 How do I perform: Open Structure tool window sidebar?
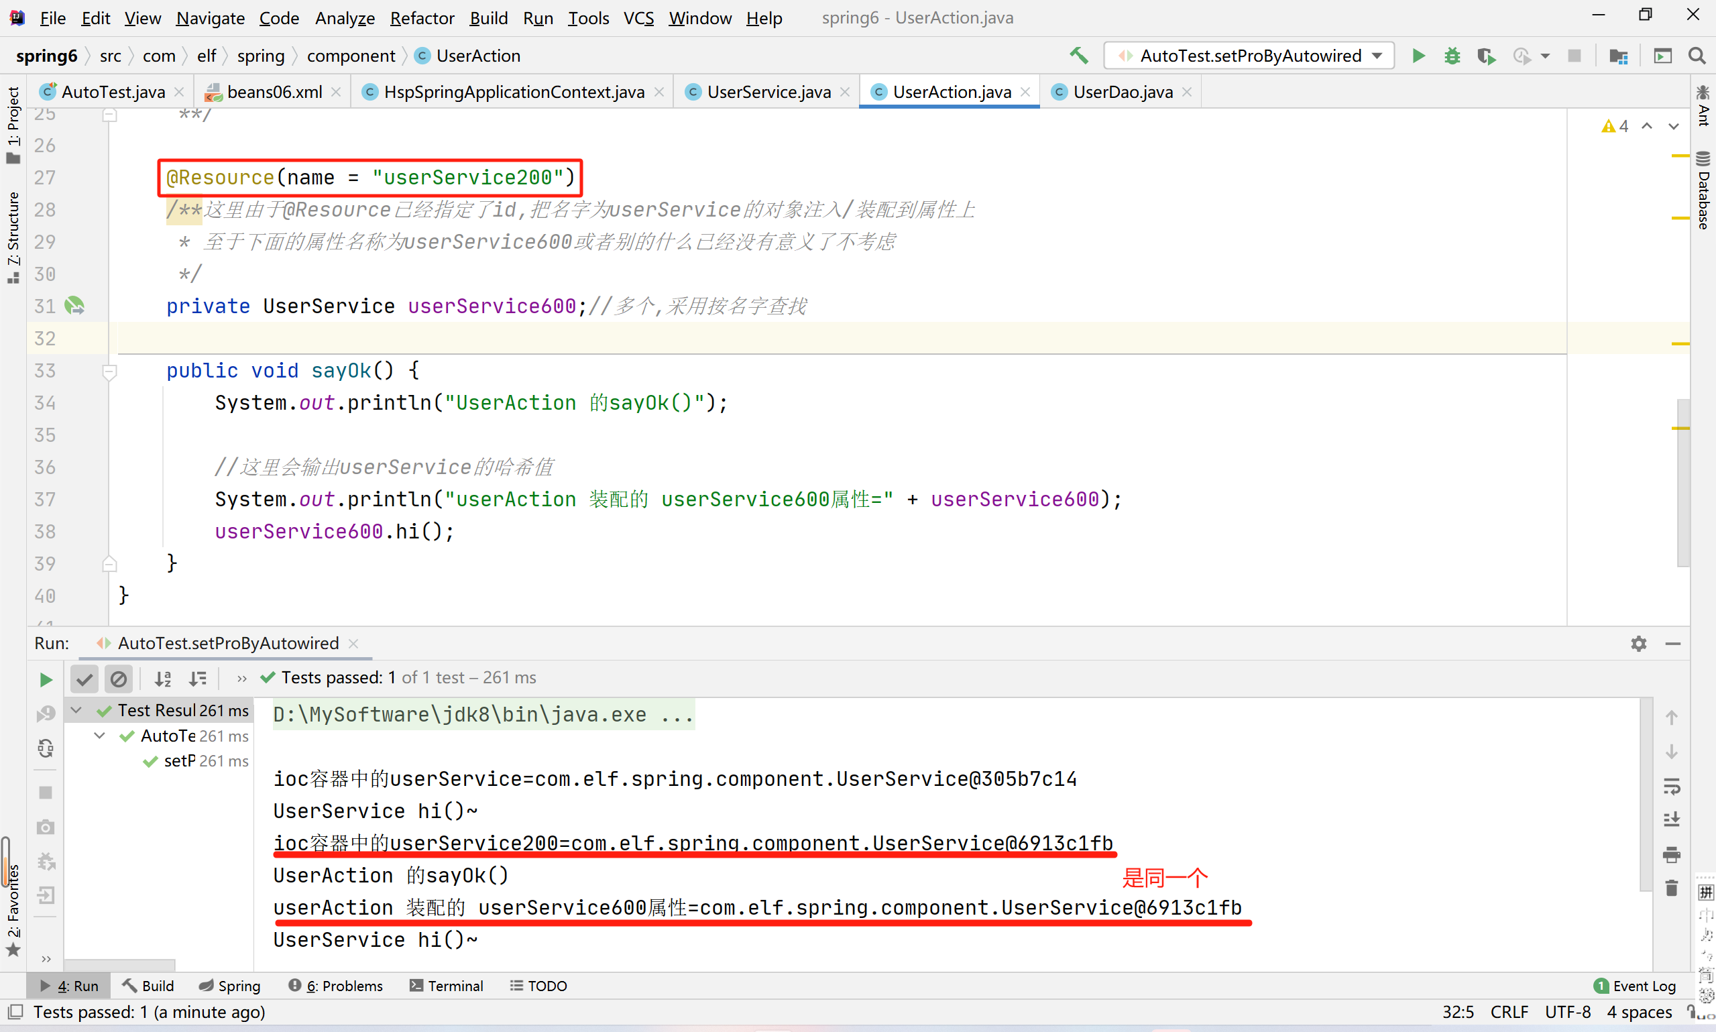tap(13, 239)
